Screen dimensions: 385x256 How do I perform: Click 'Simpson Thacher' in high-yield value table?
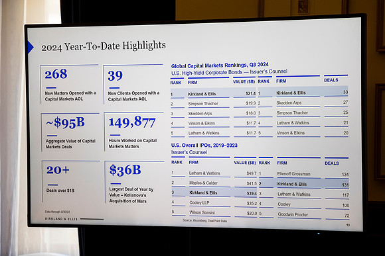click(203, 104)
